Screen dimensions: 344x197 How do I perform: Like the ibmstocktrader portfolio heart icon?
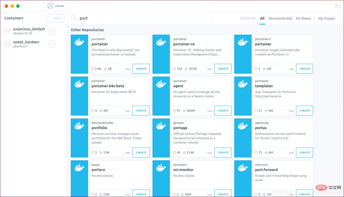(93, 153)
